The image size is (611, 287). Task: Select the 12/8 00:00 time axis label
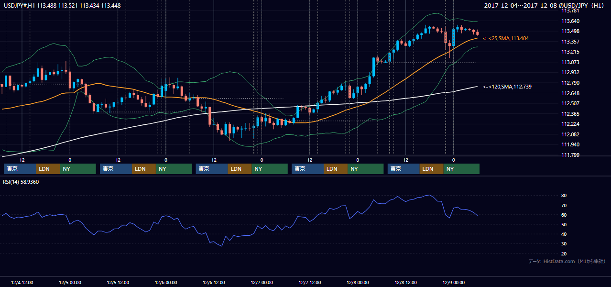(x=358, y=282)
